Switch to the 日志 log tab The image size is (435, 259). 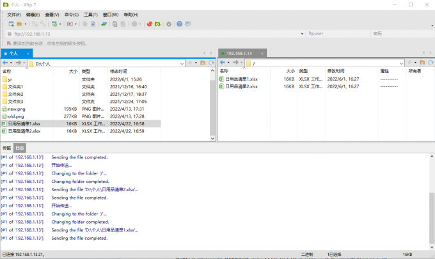coord(20,148)
